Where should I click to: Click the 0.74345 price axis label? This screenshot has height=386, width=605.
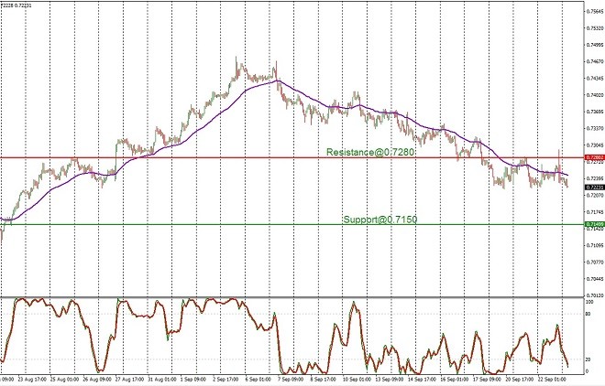595,78
